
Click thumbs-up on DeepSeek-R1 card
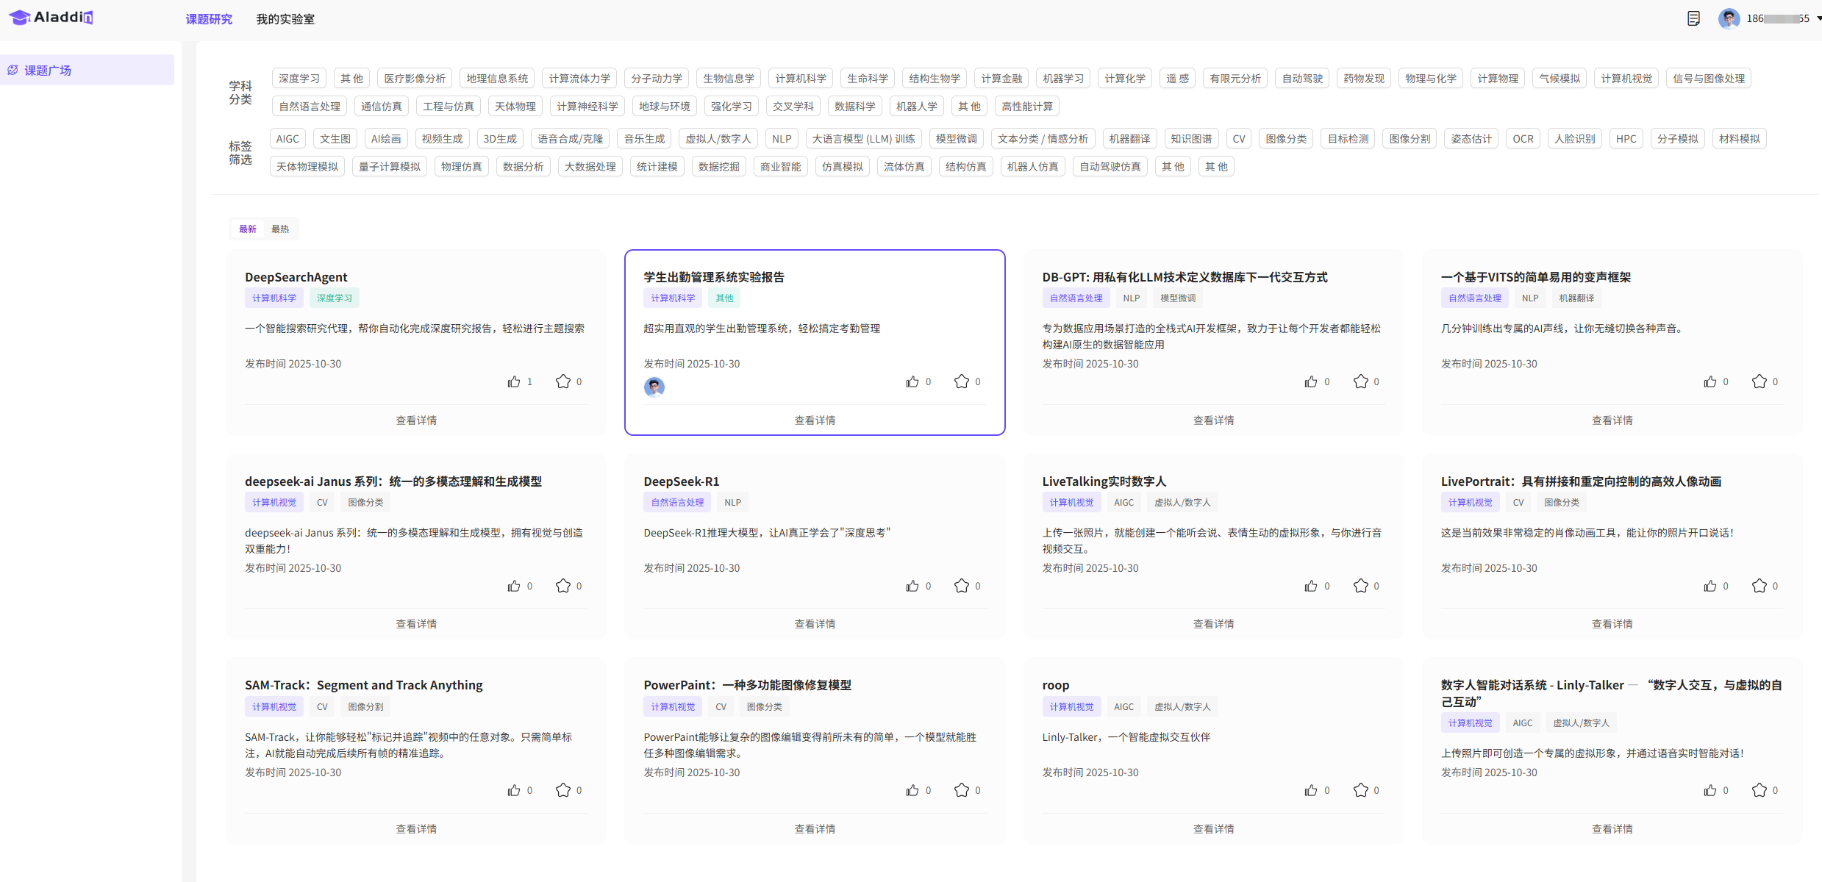tap(912, 586)
